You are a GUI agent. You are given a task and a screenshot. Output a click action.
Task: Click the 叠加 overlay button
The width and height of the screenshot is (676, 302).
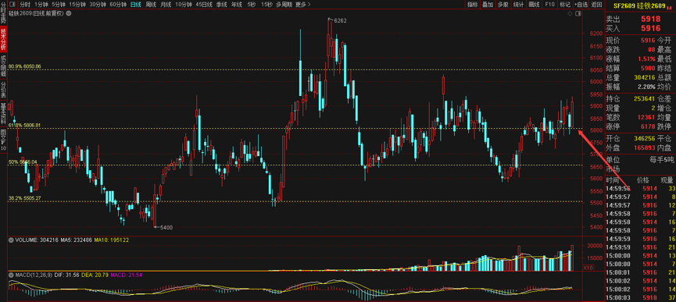488,5
